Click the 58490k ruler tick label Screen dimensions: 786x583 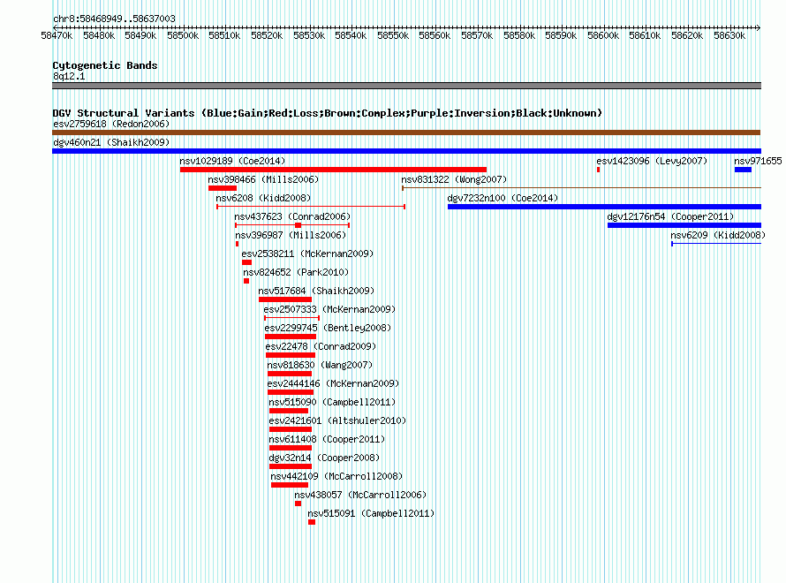point(140,35)
